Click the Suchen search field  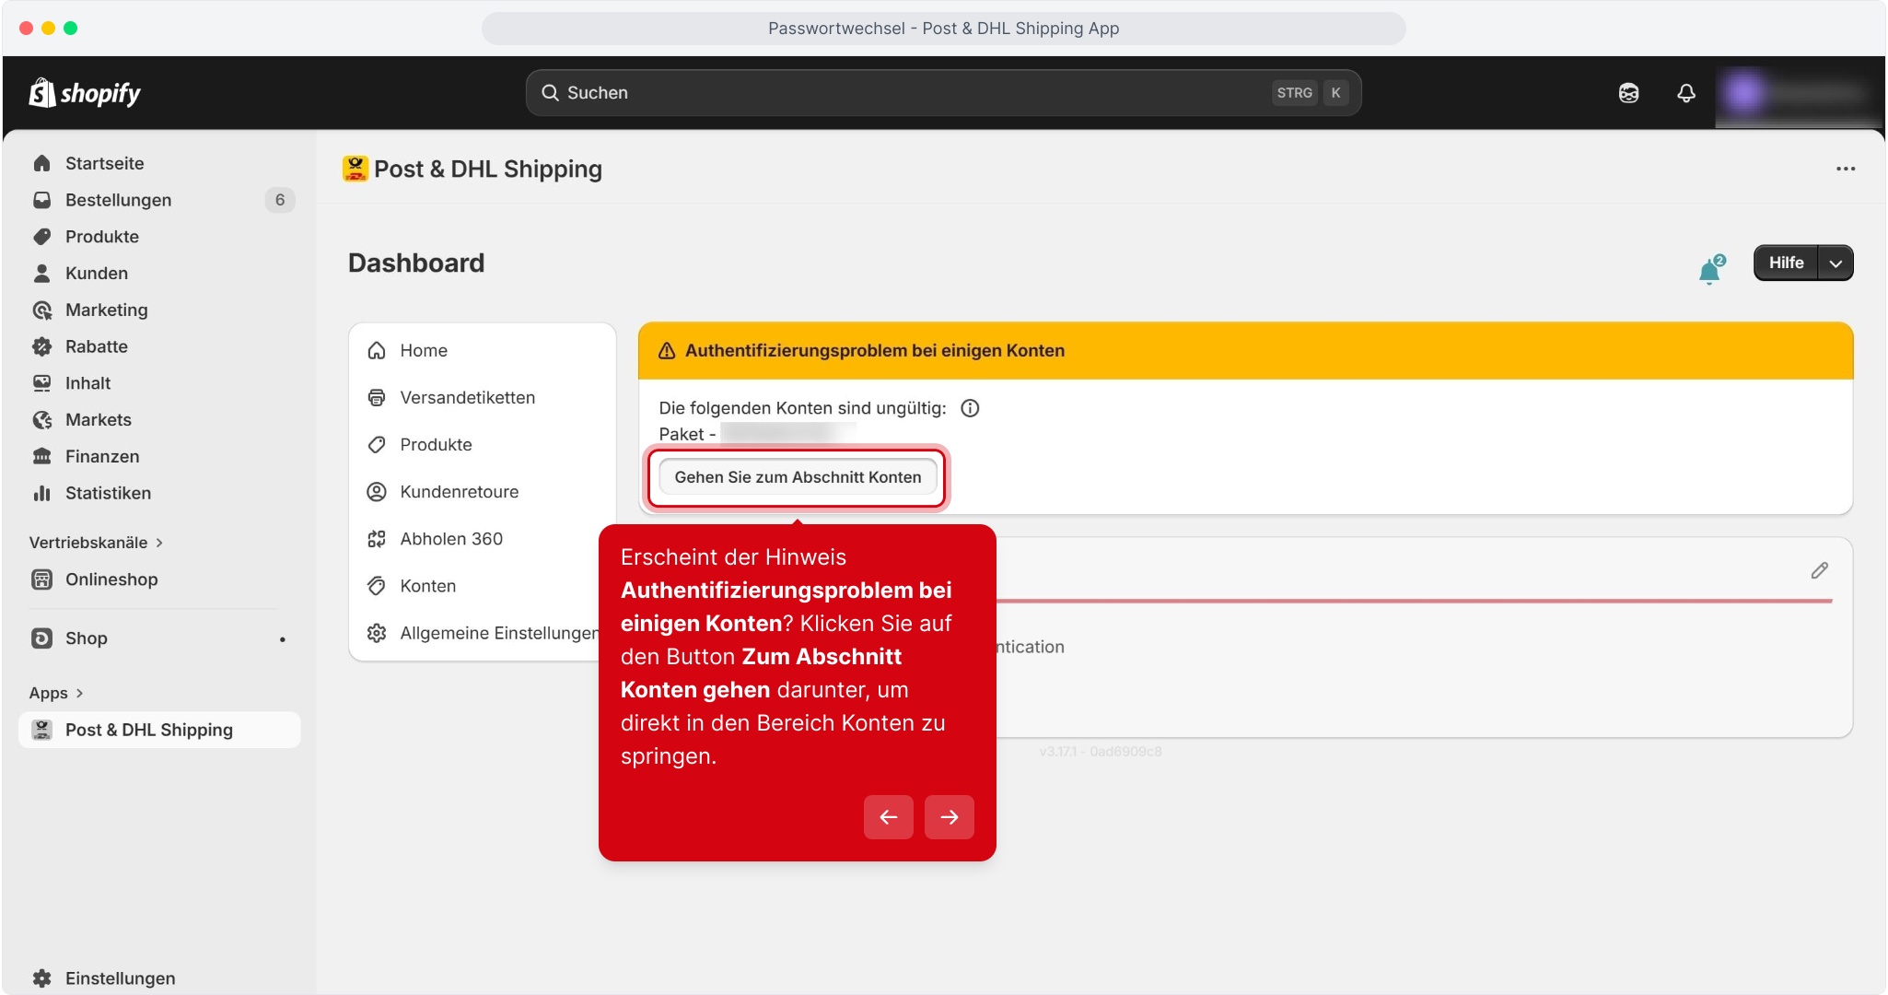(x=943, y=93)
